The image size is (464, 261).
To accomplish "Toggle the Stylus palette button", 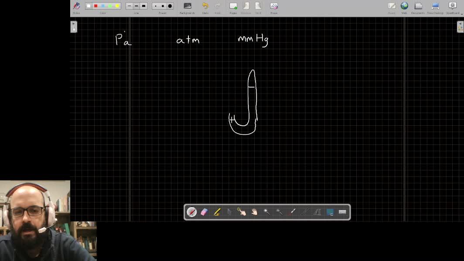I will tap(76, 7).
